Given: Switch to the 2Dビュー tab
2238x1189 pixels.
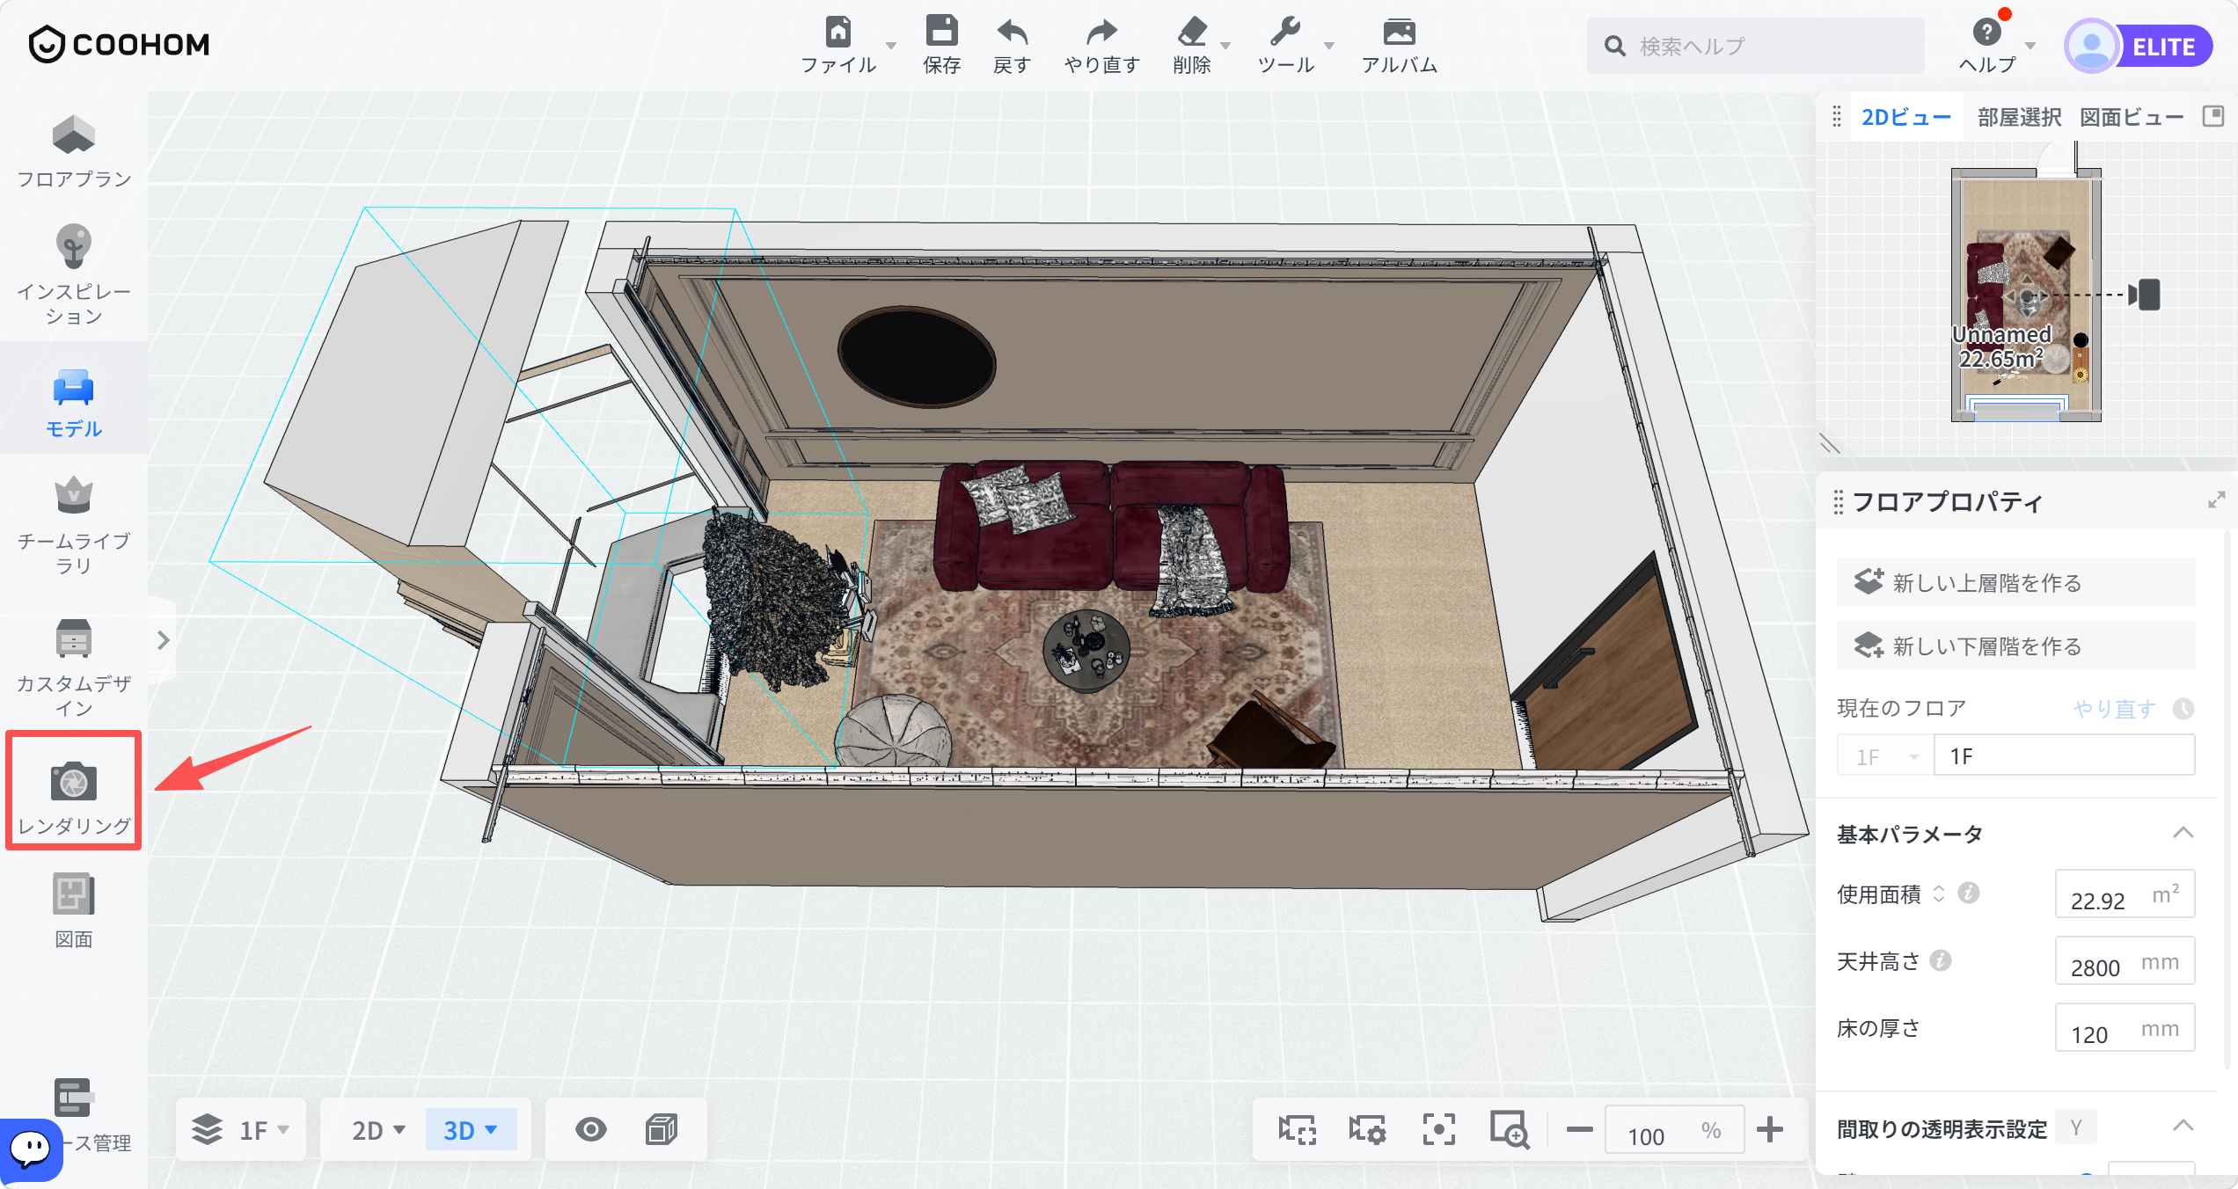Looking at the screenshot, I should tap(1907, 117).
